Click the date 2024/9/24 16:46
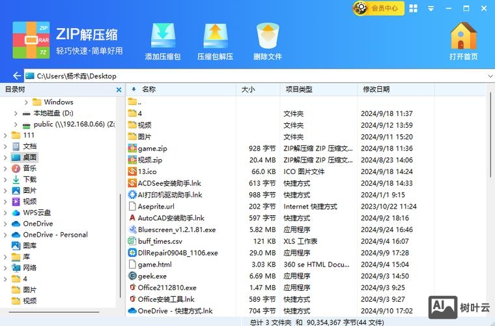Image resolution: width=495 pixels, height=326 pixels. point(387,230)
